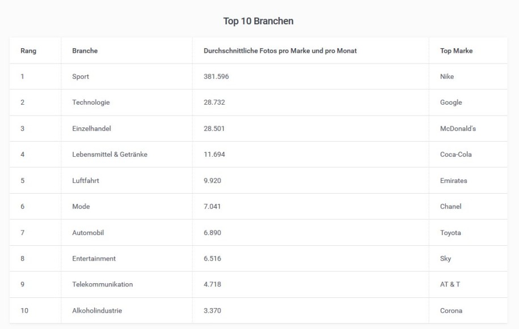Click the Durchschnittliche Fotos pro Marke header

pos(280,50)
